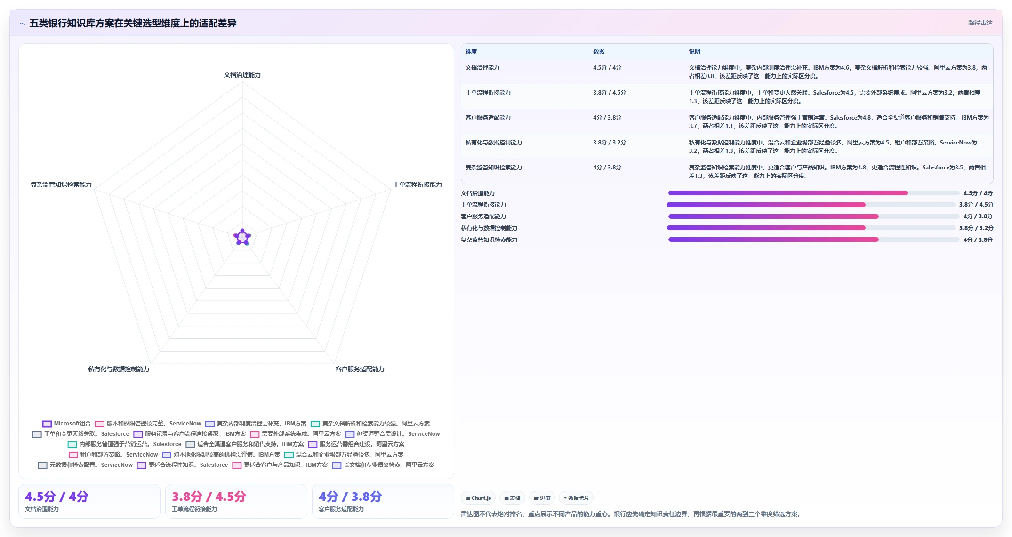Click the 文档治理能力 progress bar
The width and height of the screenshot is (1012, 537).
coord(813,193)
